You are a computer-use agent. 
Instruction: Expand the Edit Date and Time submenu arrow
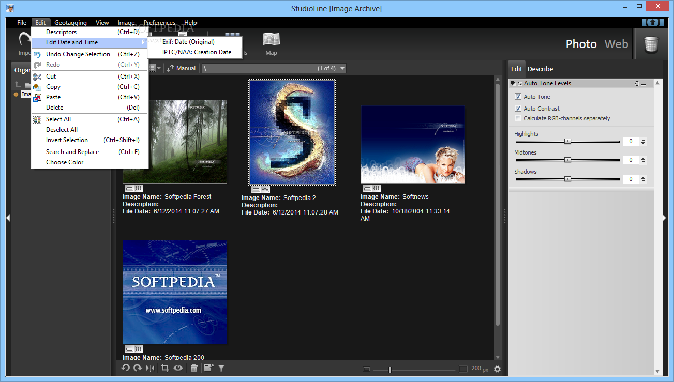pyautogui.click(x=143, y=42)
